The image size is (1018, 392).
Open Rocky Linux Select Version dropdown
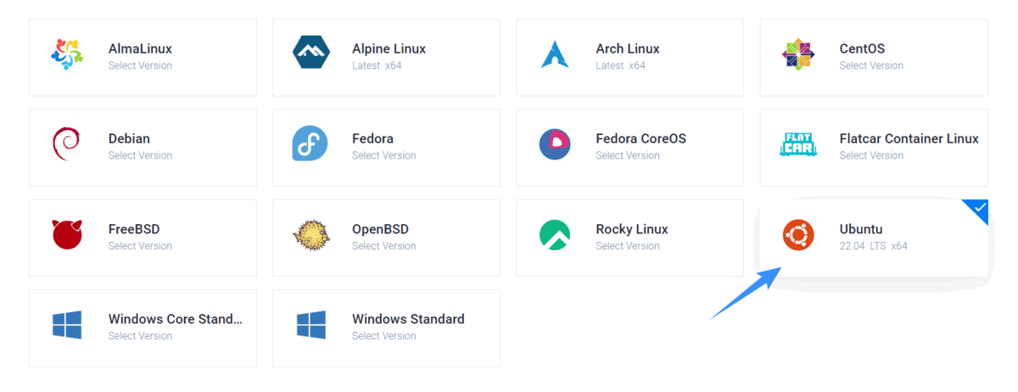[x=627, y=246]
